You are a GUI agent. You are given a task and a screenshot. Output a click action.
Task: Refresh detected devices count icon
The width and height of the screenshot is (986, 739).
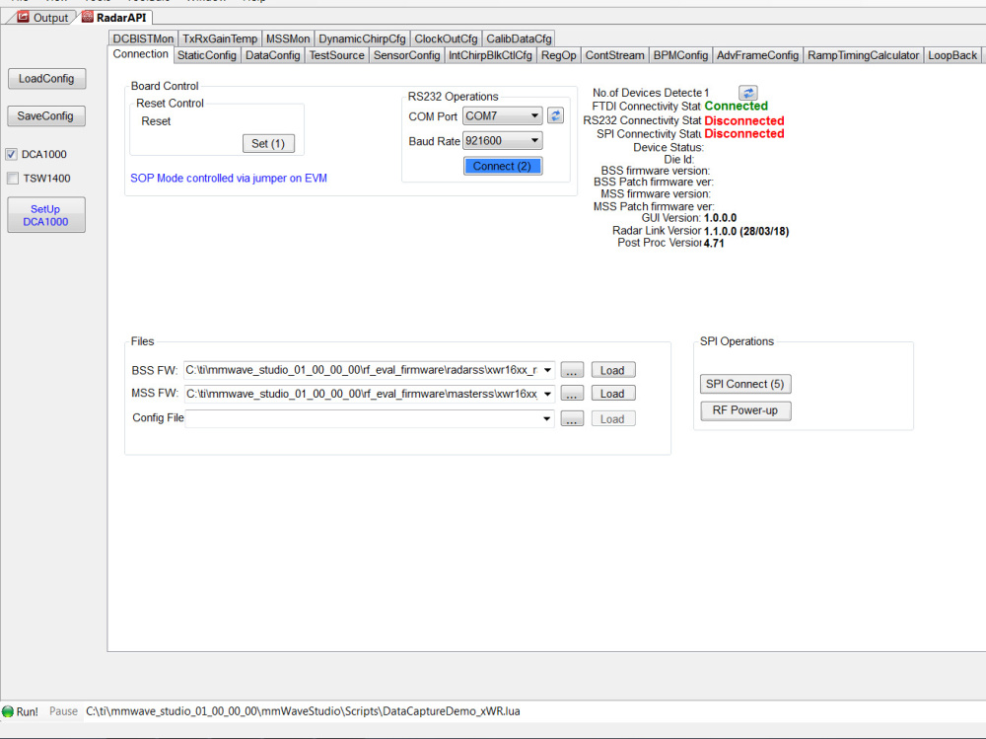tap(747, 93)
